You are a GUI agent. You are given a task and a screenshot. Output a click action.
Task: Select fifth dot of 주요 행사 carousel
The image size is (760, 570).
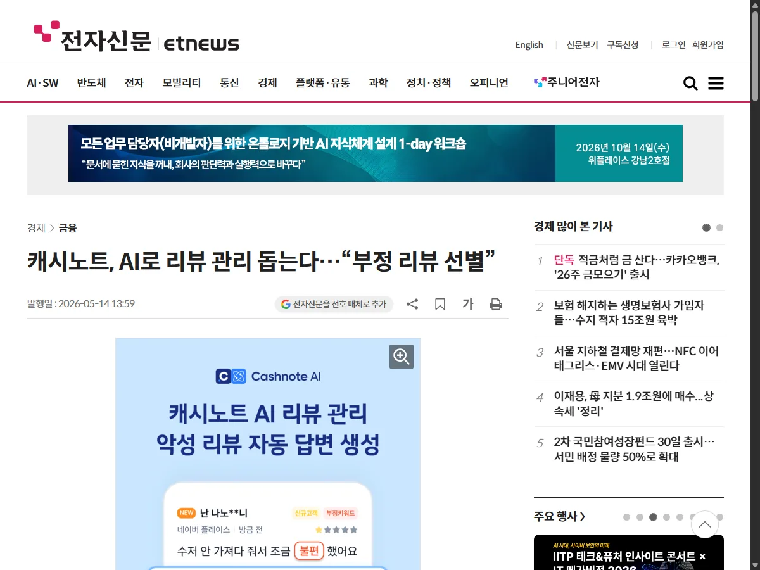coord(680,517)
